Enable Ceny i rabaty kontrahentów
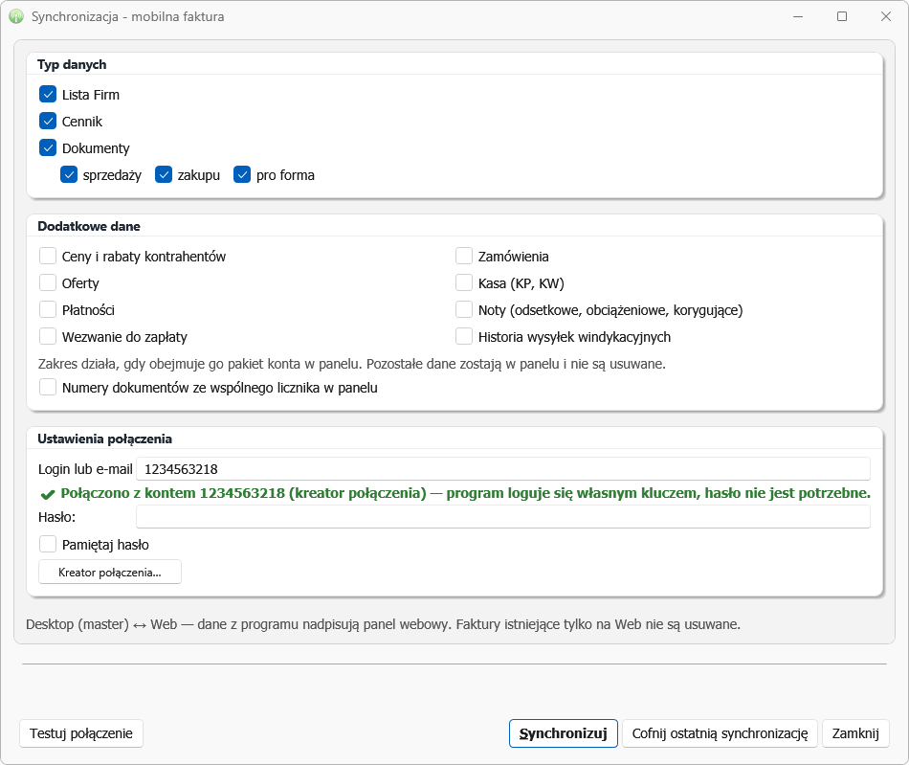The width and height of the screenshot is (909, 765). tap(48, 256)
